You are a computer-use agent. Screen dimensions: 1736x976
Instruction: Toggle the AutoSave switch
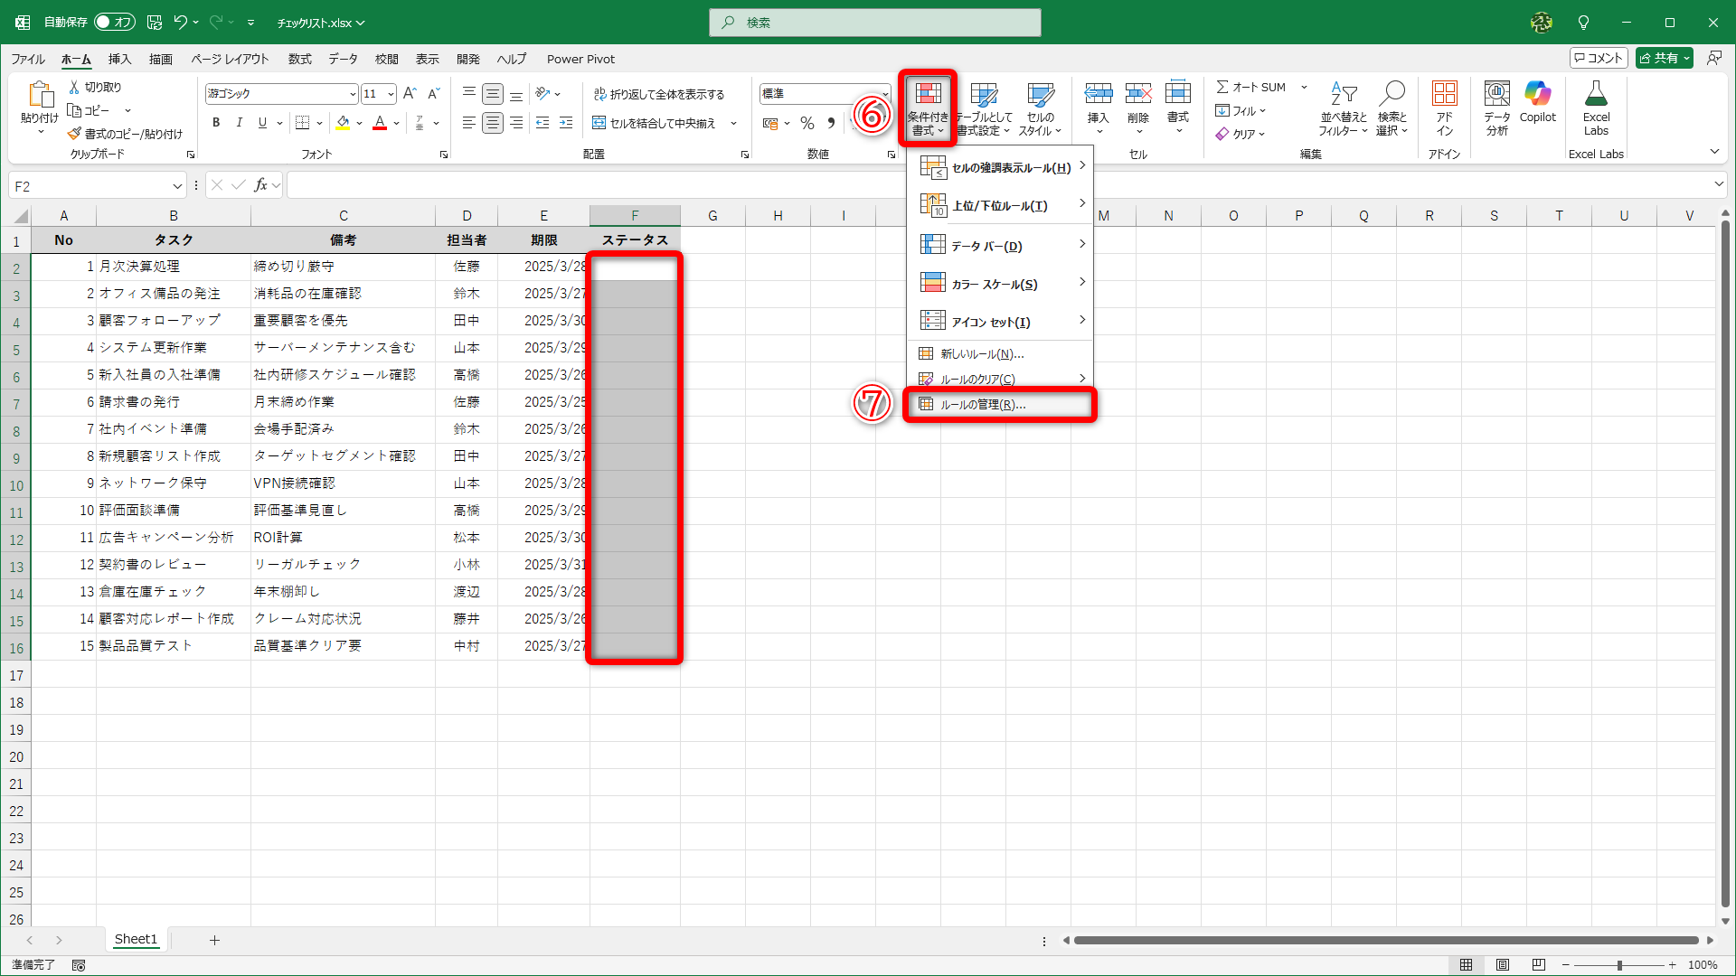tap(115, 22)
